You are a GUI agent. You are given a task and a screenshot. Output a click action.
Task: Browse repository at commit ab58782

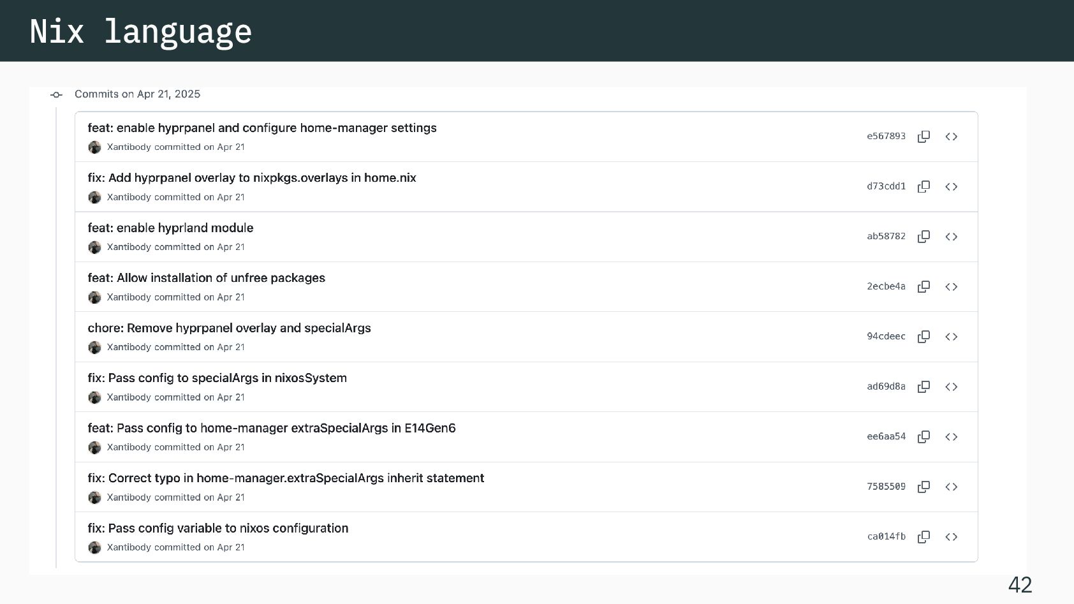[x=952, y=237]
